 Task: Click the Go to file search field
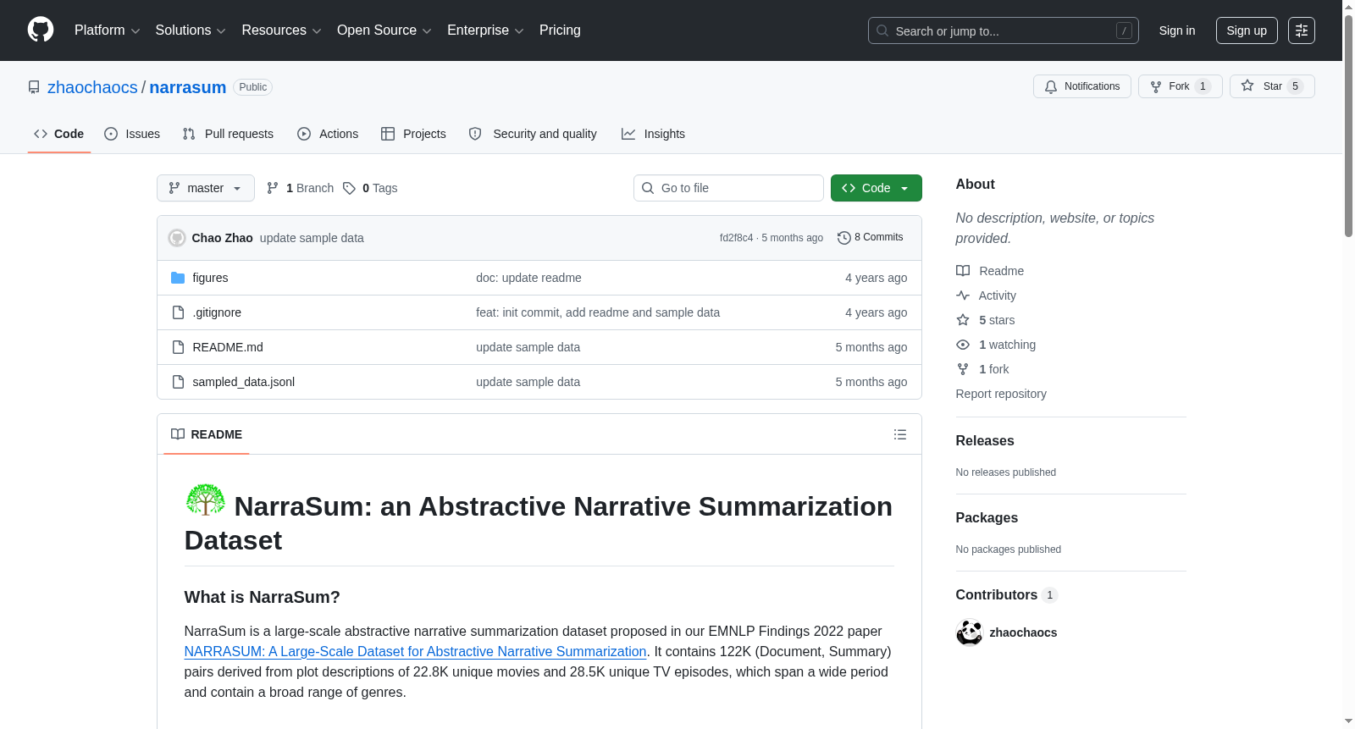pos(728,188)
